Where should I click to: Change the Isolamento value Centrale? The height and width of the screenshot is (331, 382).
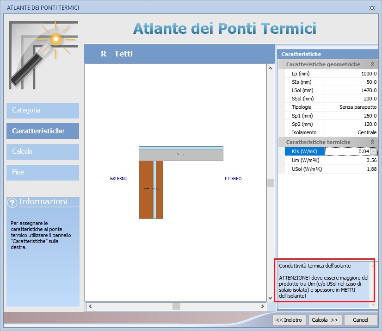point(351,132)
